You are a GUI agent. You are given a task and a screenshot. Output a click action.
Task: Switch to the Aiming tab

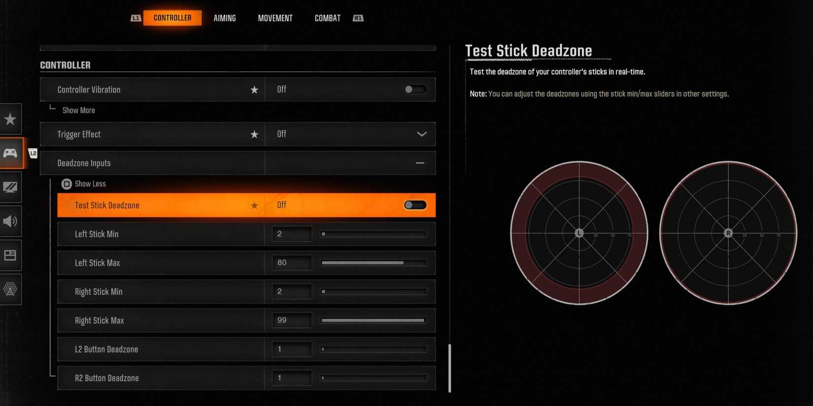[225, 18]
